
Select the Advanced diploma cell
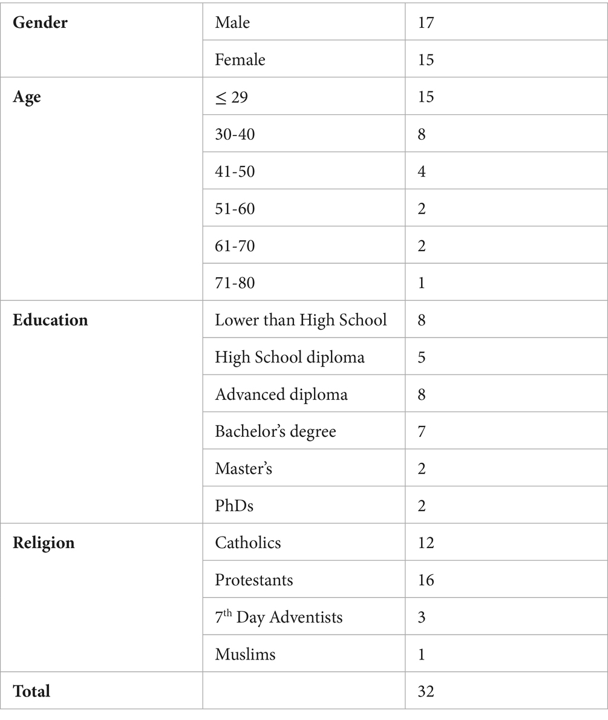(281, 395)
